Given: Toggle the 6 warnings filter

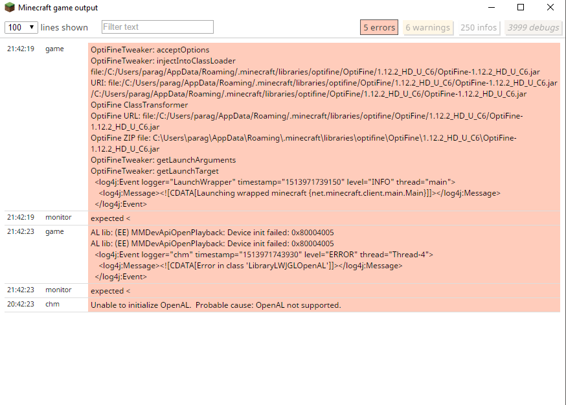Looking at the screenshot, I should 428,27.
